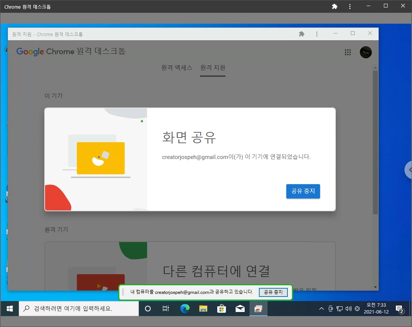This screenshot has height=327, width=412.
Task: Click the extensions puzzle icon in the inner window
Action: tap(302, 34)
